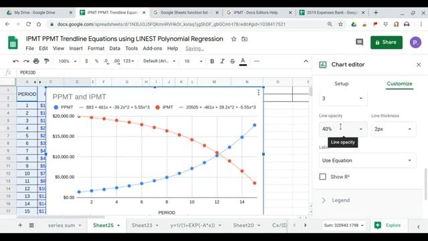Format as percent icon

(96, 61)
